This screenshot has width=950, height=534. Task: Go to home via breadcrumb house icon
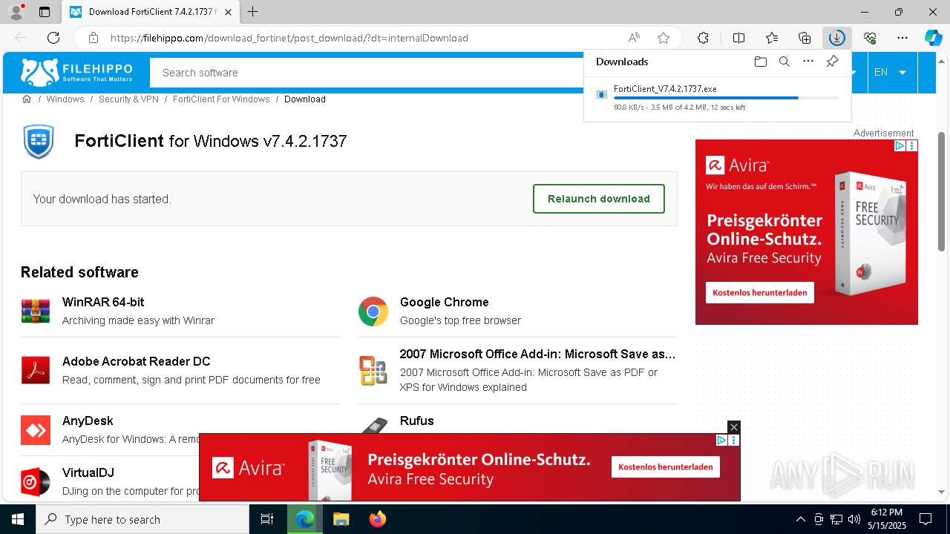[27, 99]
